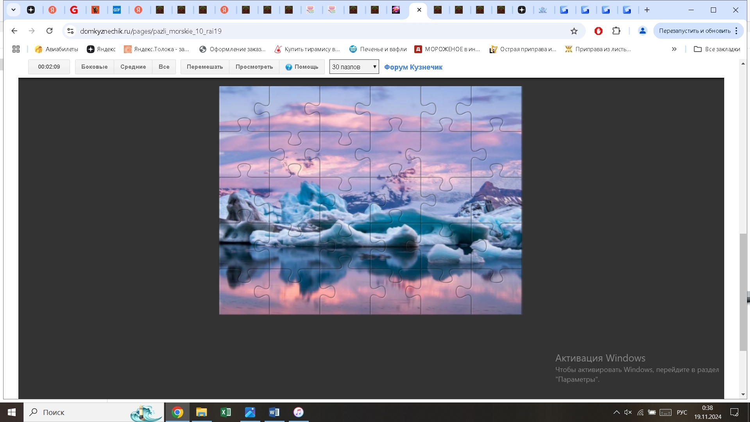Open the pink lightning favicon tab
Screen dimensions: 750x422
tap(396, 10)
